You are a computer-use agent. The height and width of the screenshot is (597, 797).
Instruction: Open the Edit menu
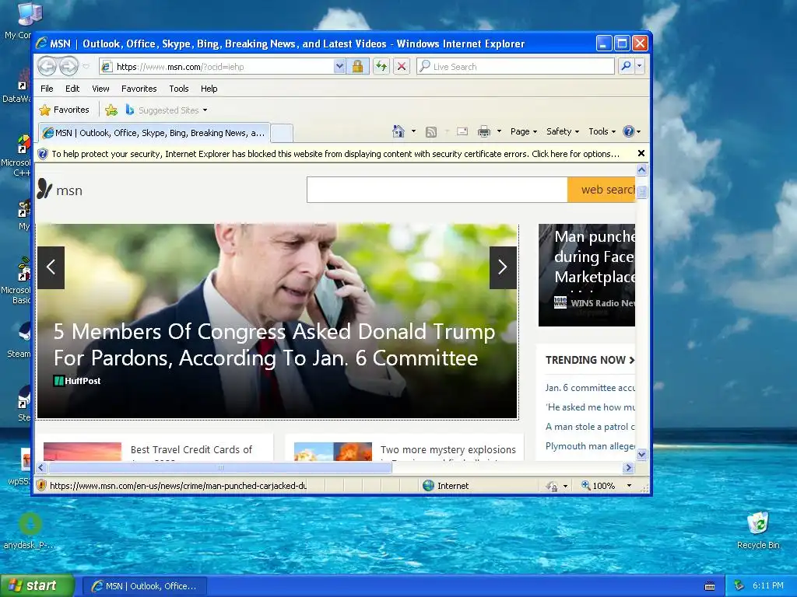(x=72, y=89)
